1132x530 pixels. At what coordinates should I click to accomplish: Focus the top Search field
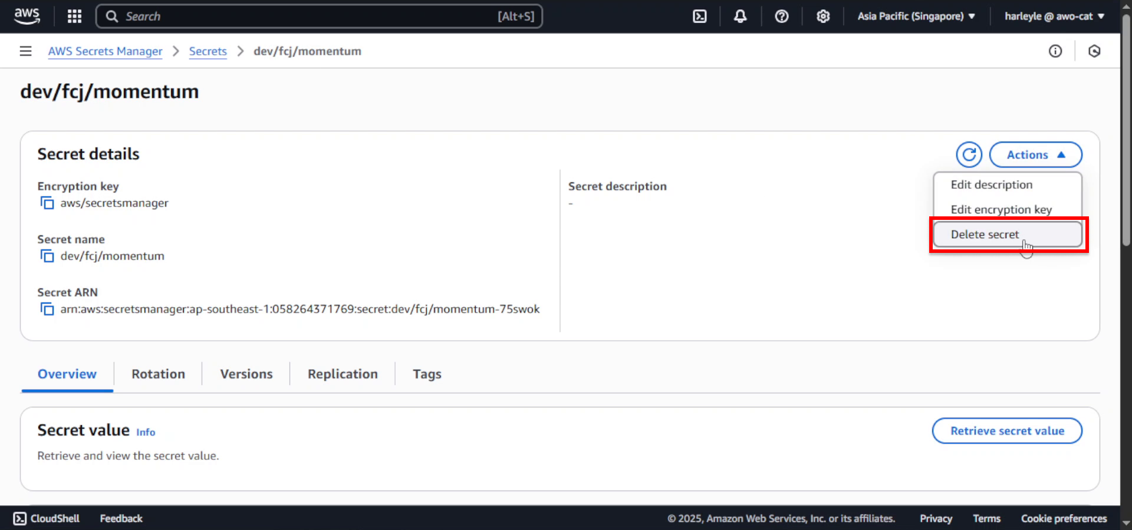(x=319, y=16)
